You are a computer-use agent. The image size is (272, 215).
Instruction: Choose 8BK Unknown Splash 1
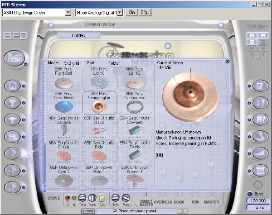pos(135,177)
